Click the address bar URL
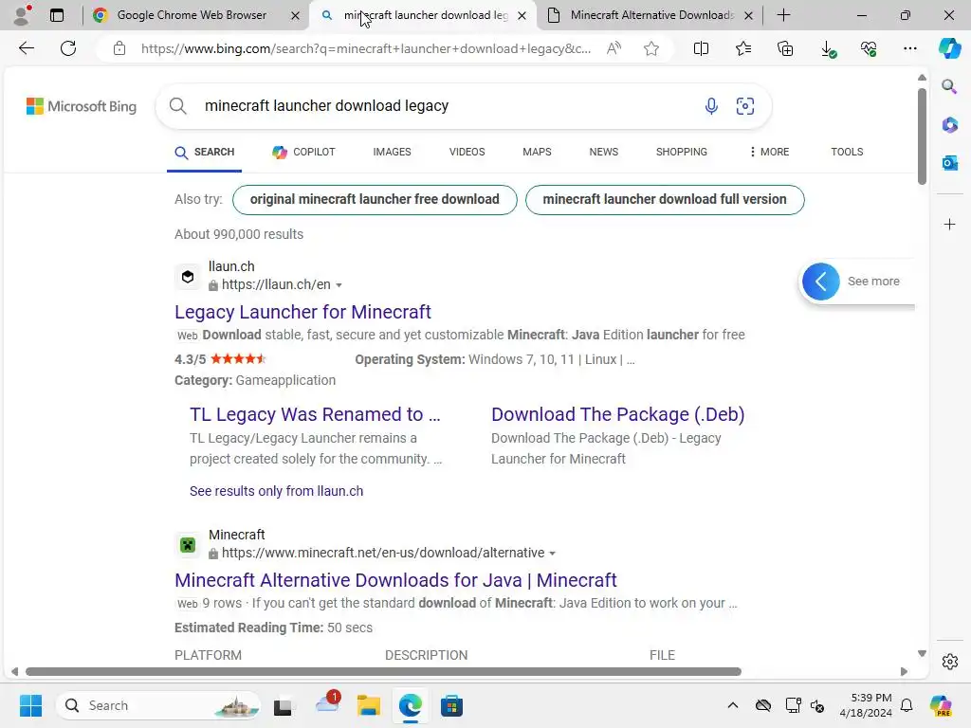971x728 pixels. click(365, 48)
